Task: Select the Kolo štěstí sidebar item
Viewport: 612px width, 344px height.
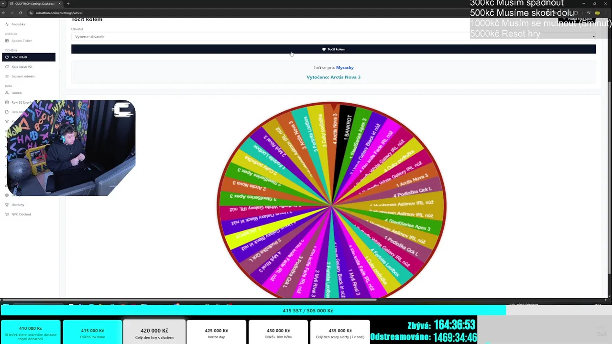Action: coord(29,57)
